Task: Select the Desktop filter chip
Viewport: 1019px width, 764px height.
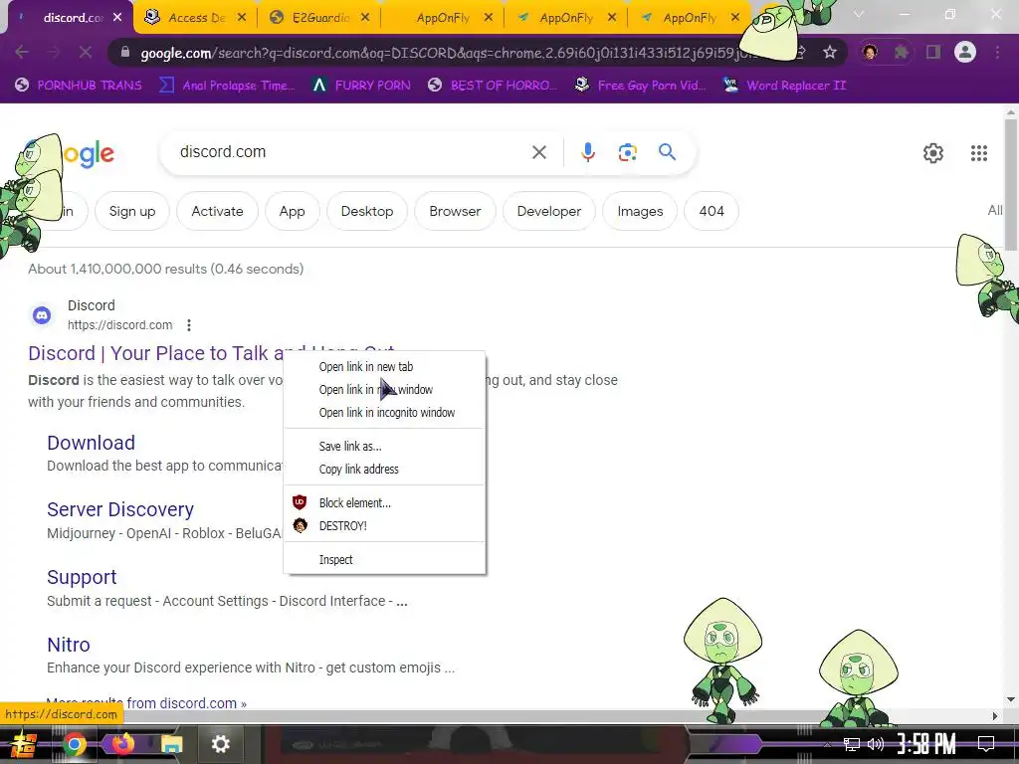Action: tap(367, 211)
